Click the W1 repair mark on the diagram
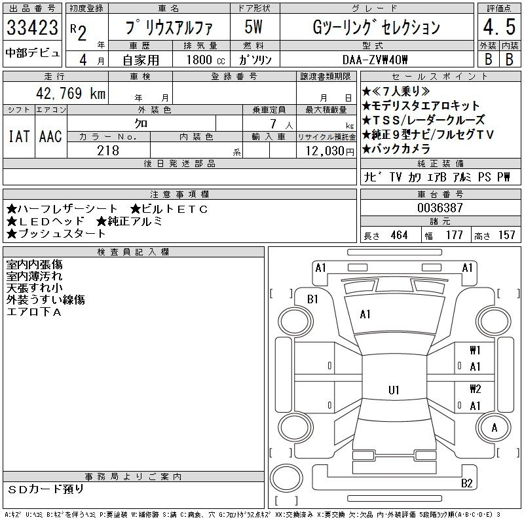Viewport: 524px width, 524px height. 476,350
